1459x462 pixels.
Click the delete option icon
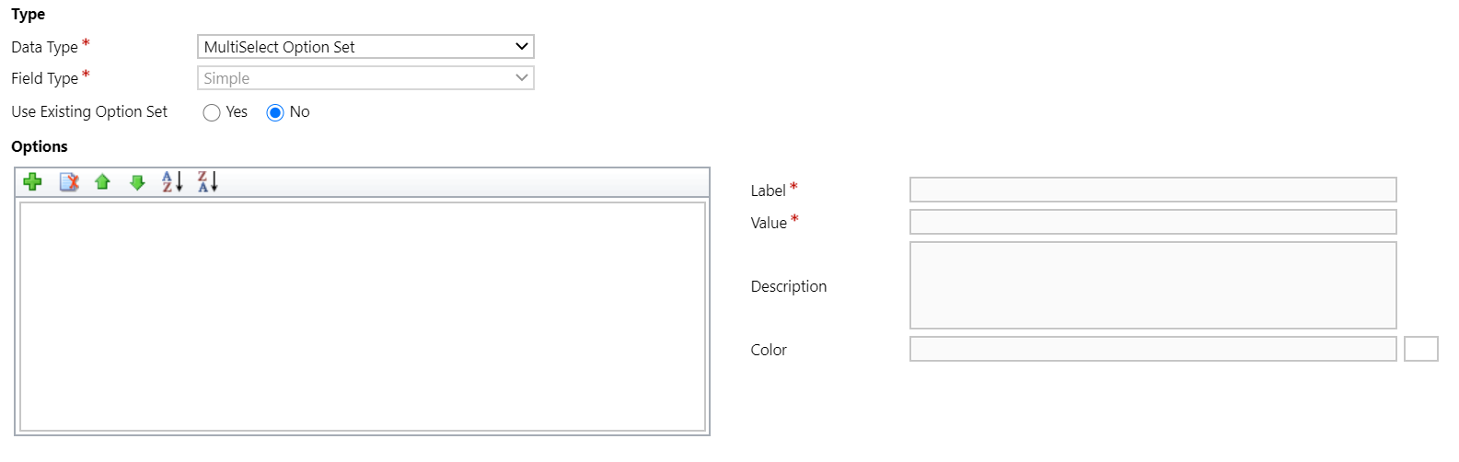pos(69,182)
